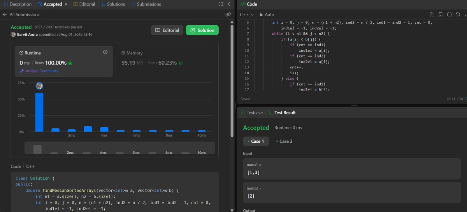
Task: Select the Runtime stats card
Action: pyautogui.click(x=64, y=61)
